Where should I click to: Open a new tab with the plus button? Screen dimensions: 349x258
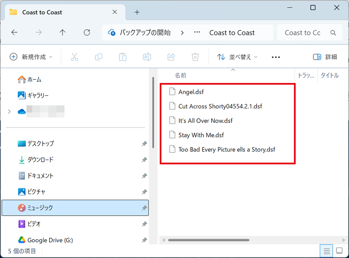(x=137, y=12)
